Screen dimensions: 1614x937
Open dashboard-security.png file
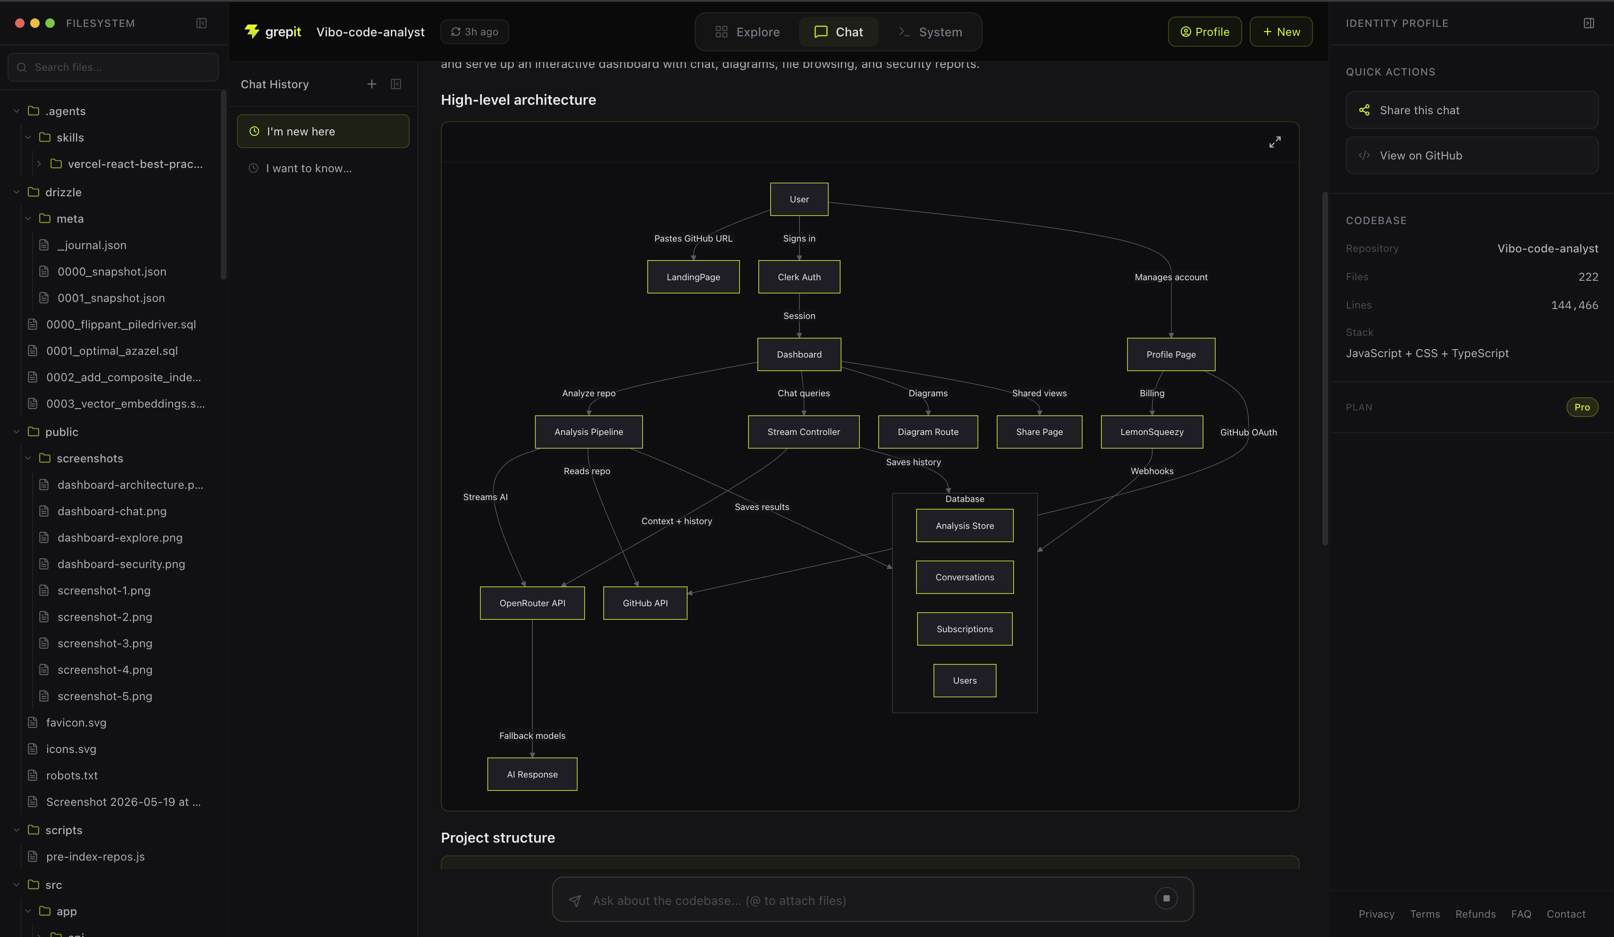coord(121,564)
